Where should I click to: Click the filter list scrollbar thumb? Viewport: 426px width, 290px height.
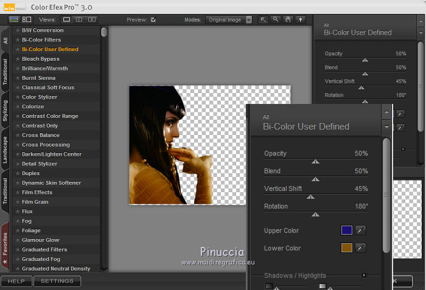104,32
